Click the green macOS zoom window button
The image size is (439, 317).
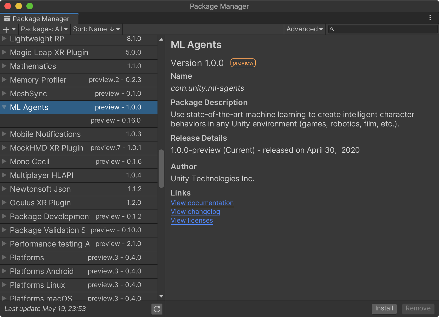click(30, 6)
